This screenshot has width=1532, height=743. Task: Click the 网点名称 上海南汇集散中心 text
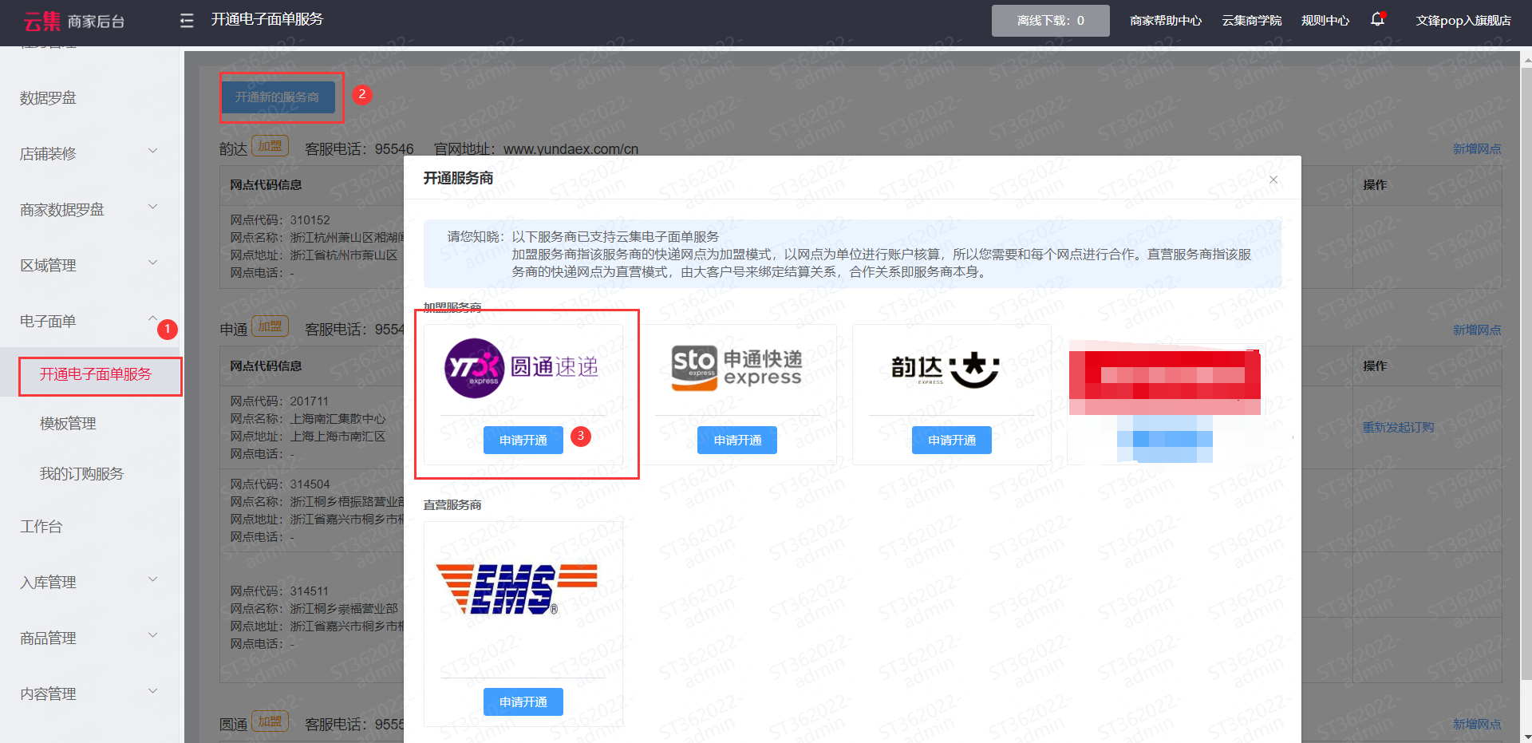[308, 419]
